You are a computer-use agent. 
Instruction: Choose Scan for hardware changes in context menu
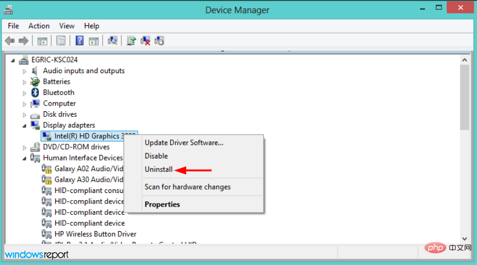194,187
